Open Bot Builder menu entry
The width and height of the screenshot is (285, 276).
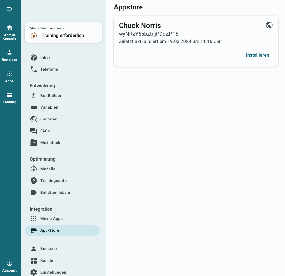(62, 96)
